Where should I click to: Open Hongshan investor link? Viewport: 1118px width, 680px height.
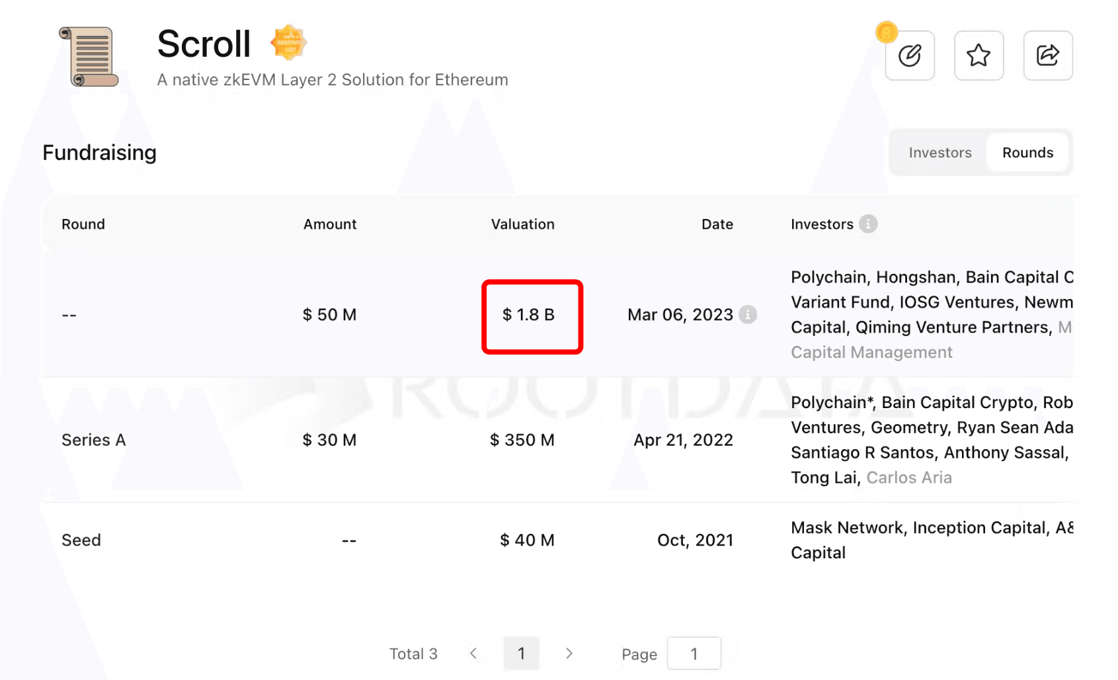916,277
